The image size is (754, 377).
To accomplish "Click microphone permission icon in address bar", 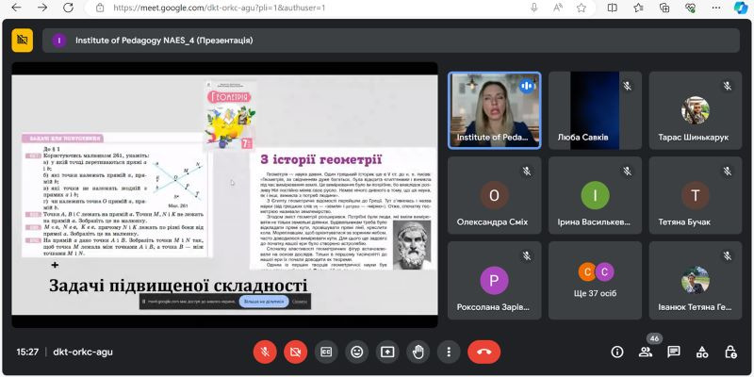I will pyautogui.click(x=533, y=8).
